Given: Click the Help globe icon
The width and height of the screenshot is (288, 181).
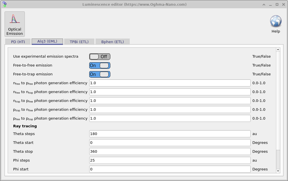Looking at the screenshot, I should point(275,21).
